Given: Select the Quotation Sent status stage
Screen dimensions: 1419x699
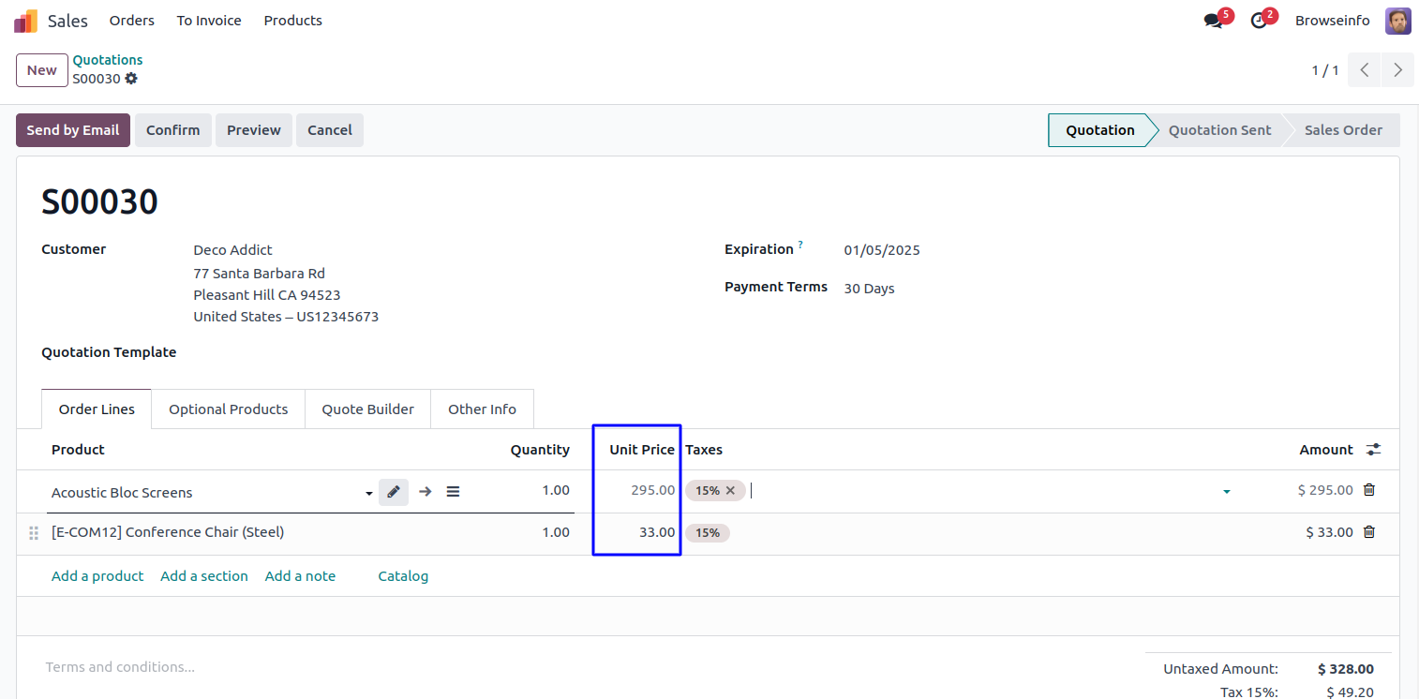Looking at the screenshot, I should pos(1219,130).
